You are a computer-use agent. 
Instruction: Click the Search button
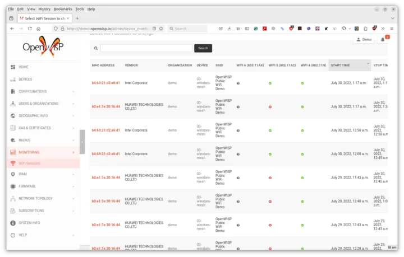click(203, 48)
